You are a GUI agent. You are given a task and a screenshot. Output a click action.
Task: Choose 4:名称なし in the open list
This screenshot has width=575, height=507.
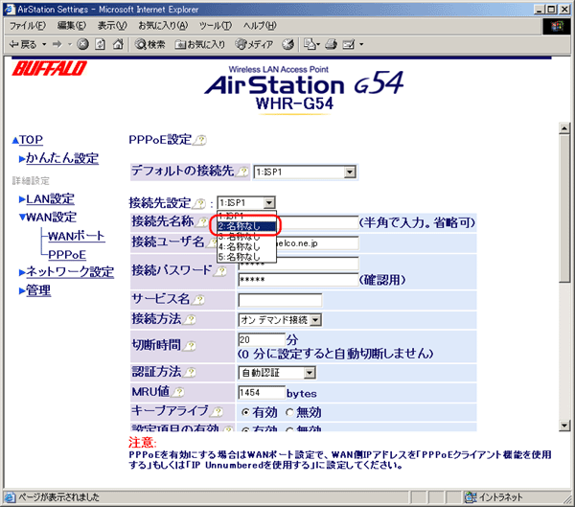click(246, 247)
